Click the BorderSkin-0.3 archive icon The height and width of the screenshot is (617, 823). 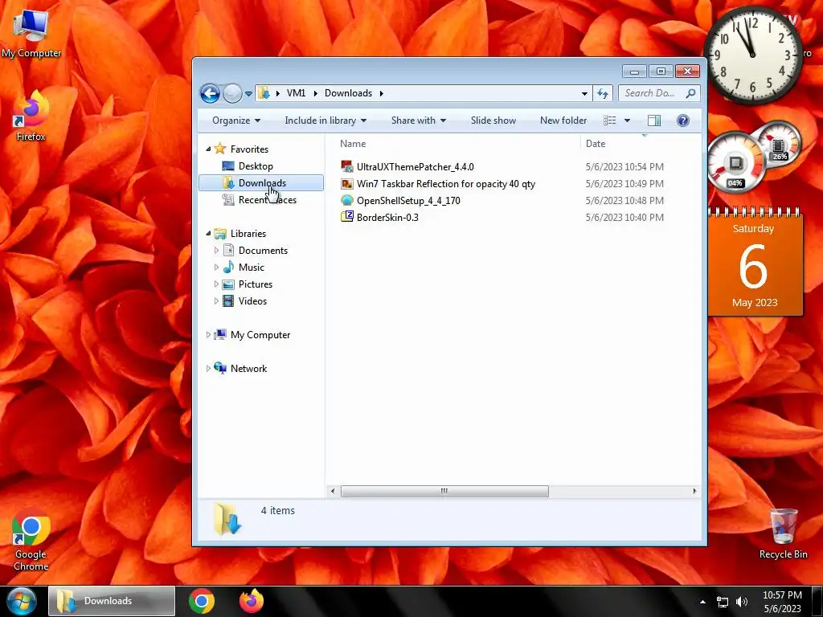pyautogui.click(x=346, y=216)
